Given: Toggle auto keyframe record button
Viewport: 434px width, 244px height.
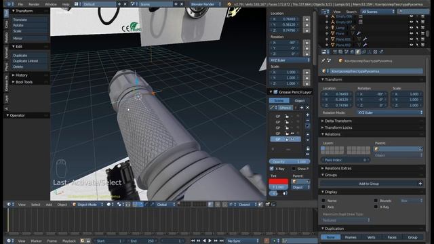Looking at the screenshot, I should [267, 241].
